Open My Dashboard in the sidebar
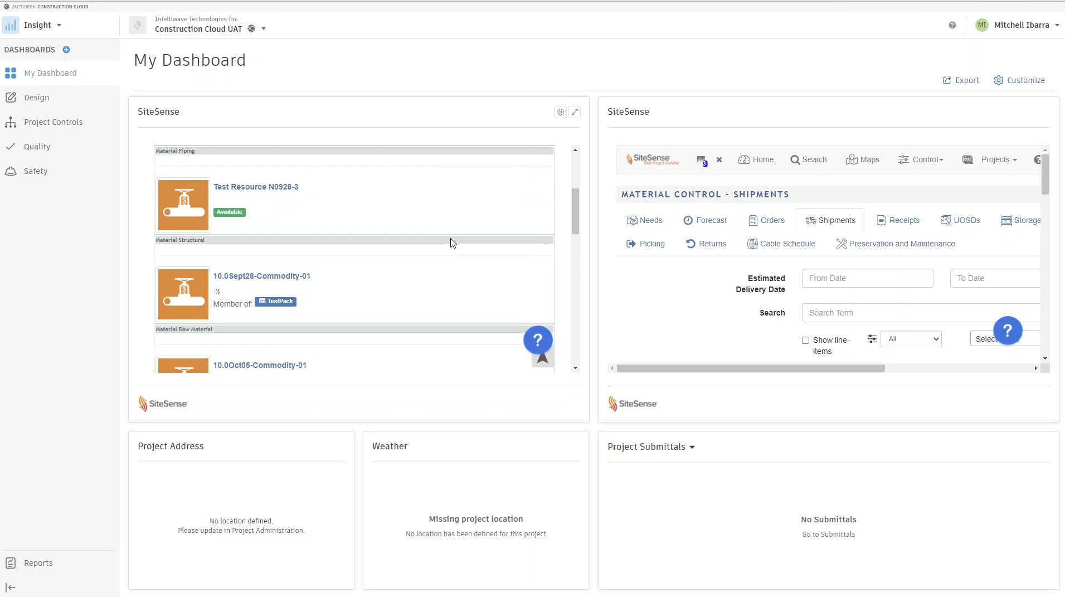1065x597 pixels. click(x=60, y=73)
